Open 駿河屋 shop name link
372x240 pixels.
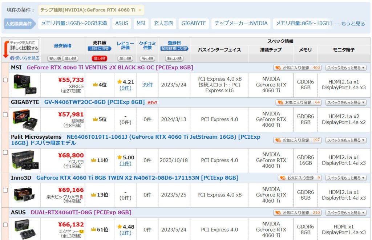[x=78, y=121]
